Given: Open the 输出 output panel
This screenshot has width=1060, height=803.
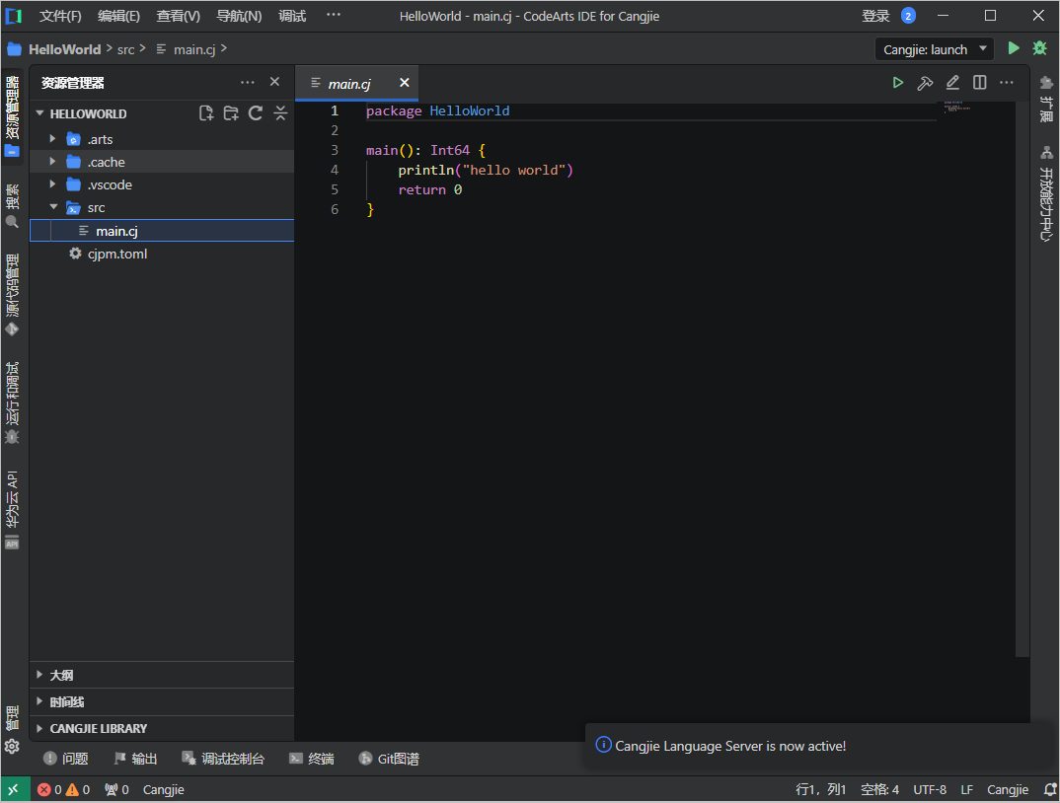Looking at the screenshot, I should [x=135, y=759].
